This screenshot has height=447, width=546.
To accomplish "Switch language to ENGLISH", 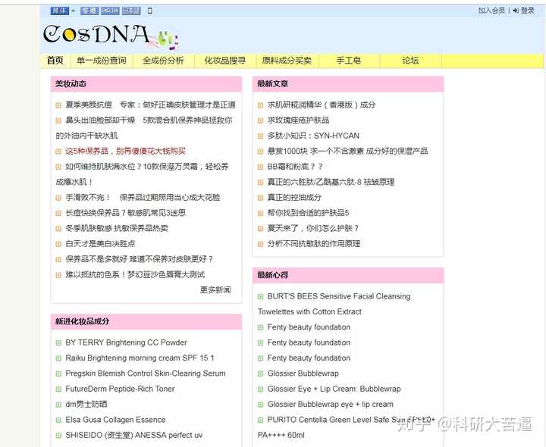I will 110,11.
